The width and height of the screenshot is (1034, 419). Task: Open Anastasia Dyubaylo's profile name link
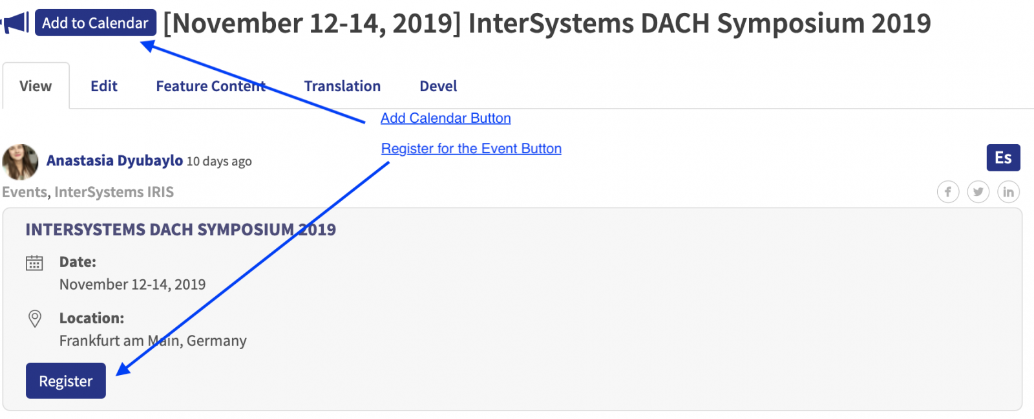pos(115,160)
